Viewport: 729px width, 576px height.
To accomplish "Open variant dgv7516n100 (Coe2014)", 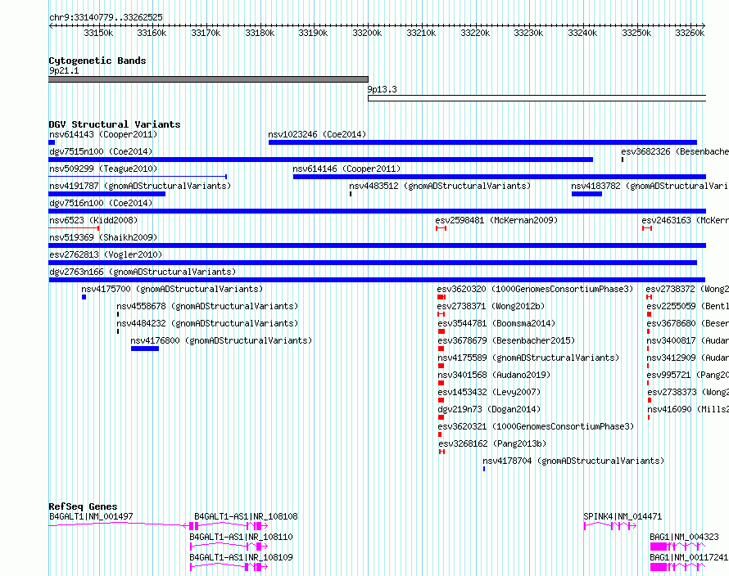I will coord(101,203).
